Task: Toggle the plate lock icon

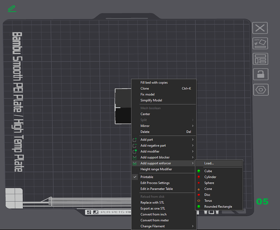Action: (260, 74)
